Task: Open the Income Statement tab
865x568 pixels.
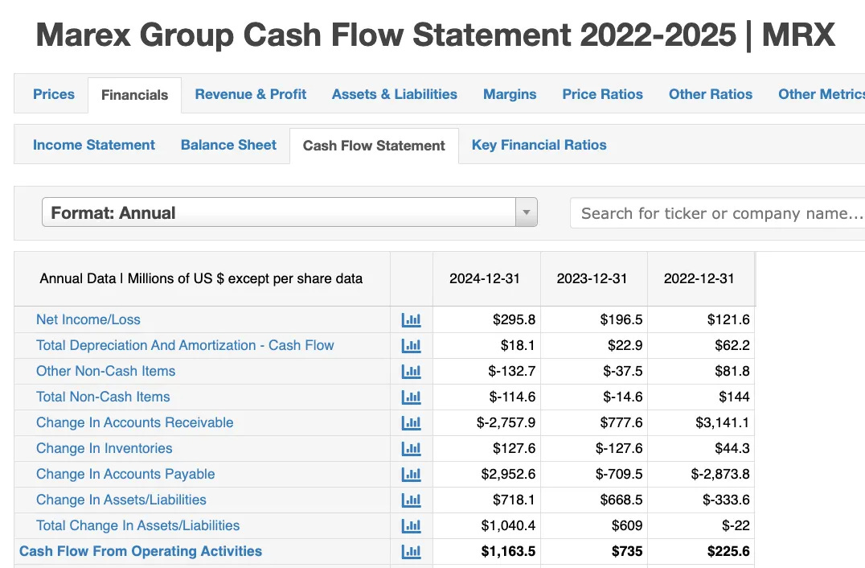Action: (94, 145)
